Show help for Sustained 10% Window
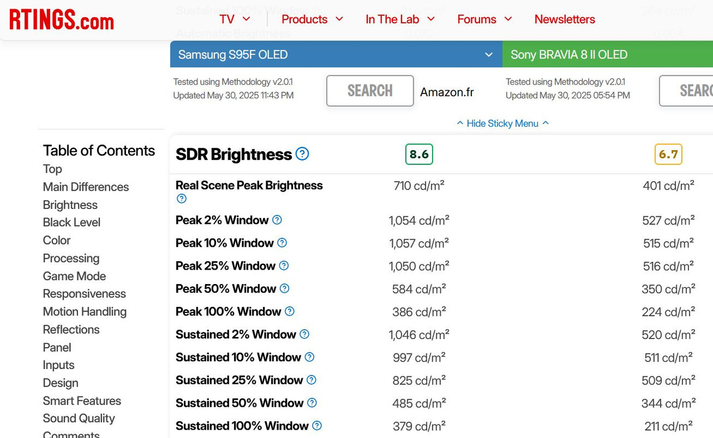The width and height of the screenshot is (713, 438). (x=309, y=357)
